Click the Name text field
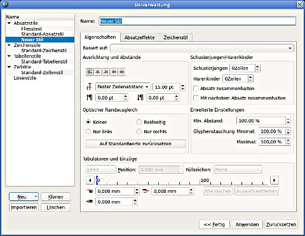This screenshot has width=305, height=236. pyautogui.click(x=197, y=21)
